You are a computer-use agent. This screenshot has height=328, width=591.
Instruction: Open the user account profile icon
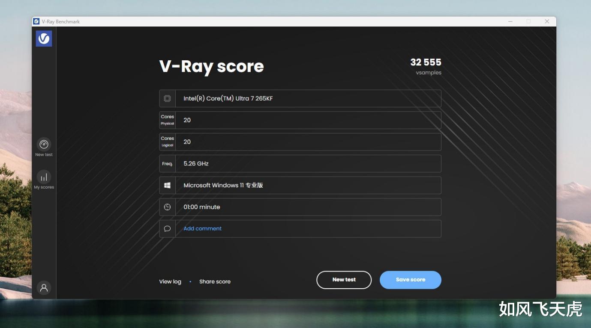[44, 288]
